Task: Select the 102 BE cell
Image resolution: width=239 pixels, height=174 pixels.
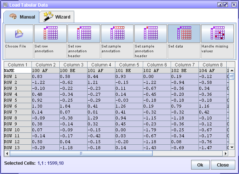Action: 185,70
